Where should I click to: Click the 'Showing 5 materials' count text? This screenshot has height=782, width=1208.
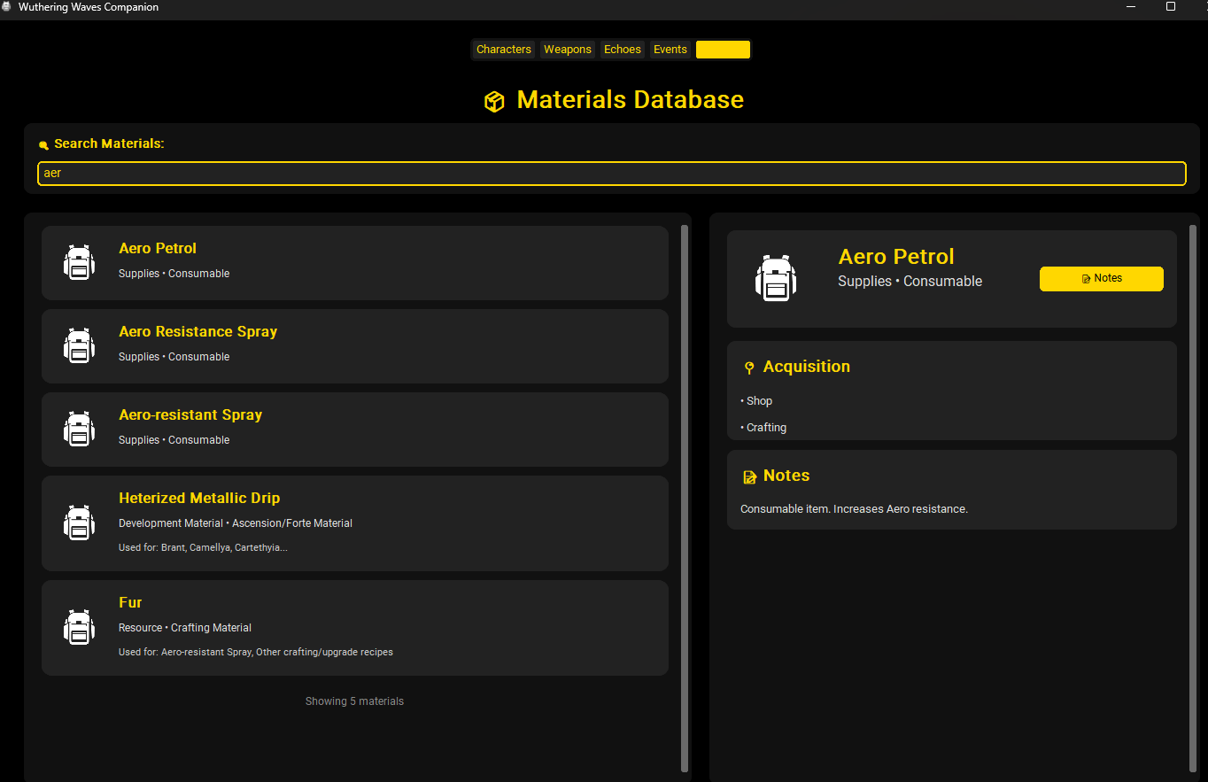[354, 701]
